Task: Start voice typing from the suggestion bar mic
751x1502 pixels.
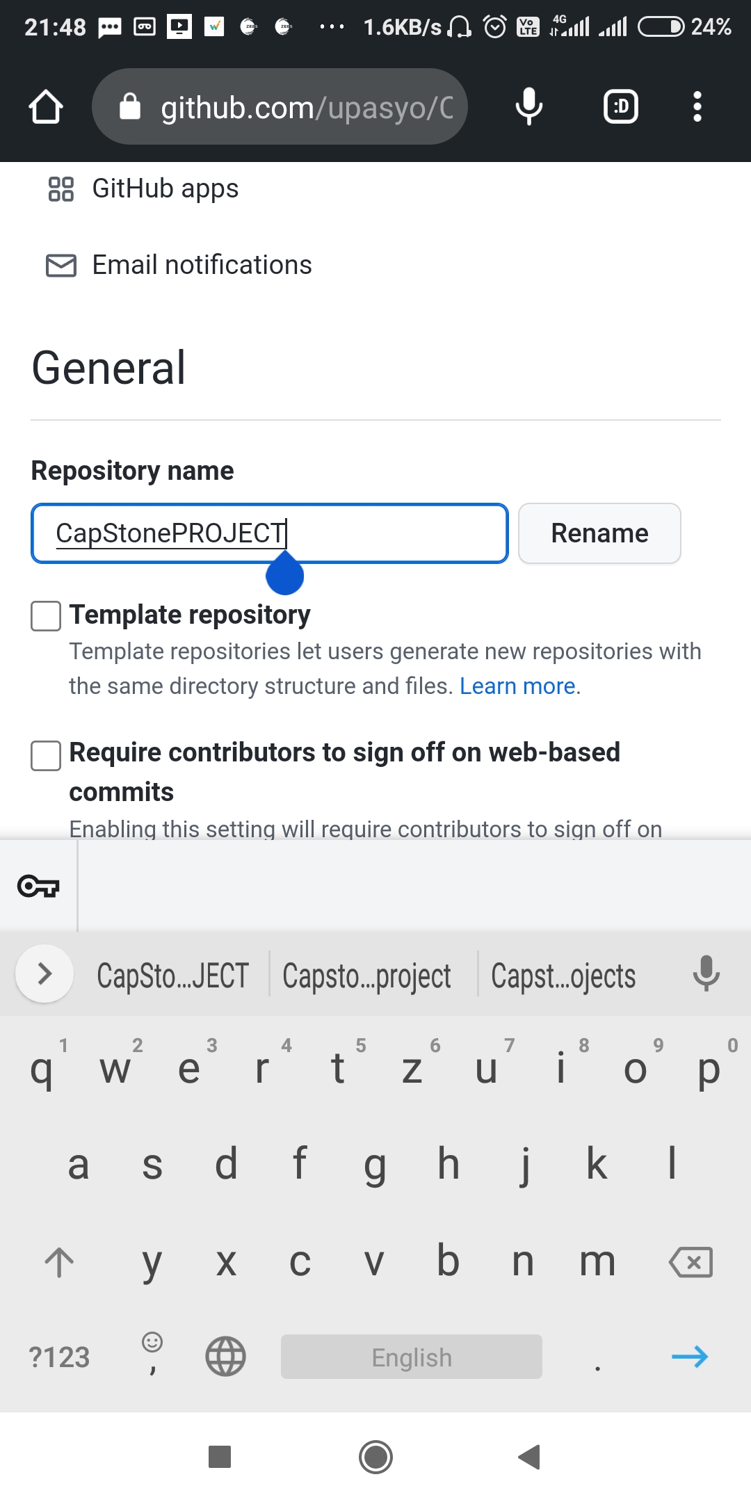Action: [x=707, y=975]
